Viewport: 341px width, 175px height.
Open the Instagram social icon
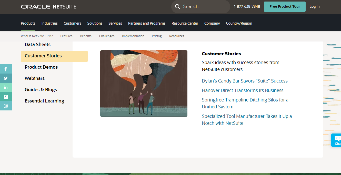6,106
